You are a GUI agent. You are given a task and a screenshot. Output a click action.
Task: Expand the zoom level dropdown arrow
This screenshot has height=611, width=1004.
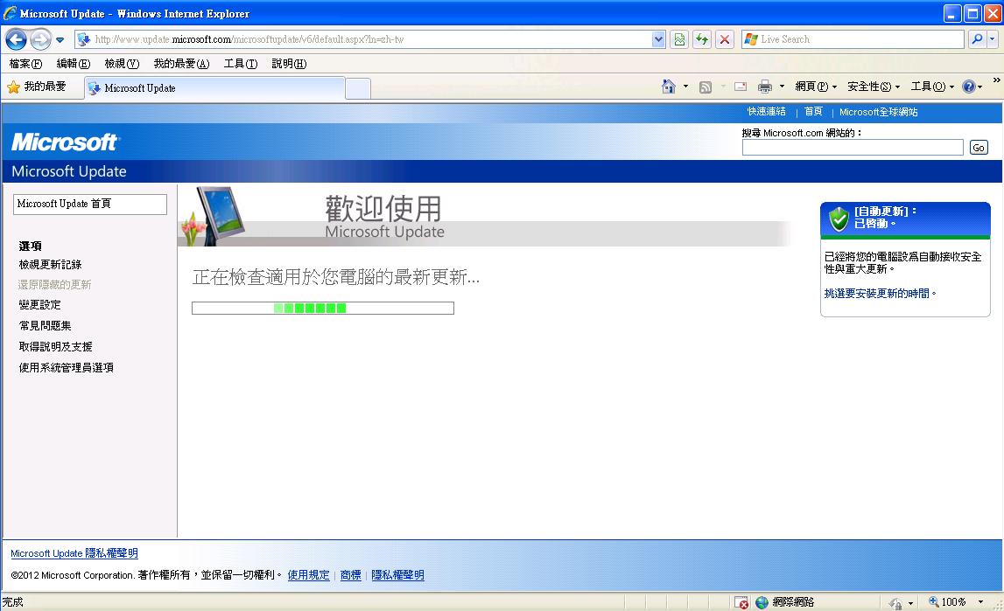(980, 602)
